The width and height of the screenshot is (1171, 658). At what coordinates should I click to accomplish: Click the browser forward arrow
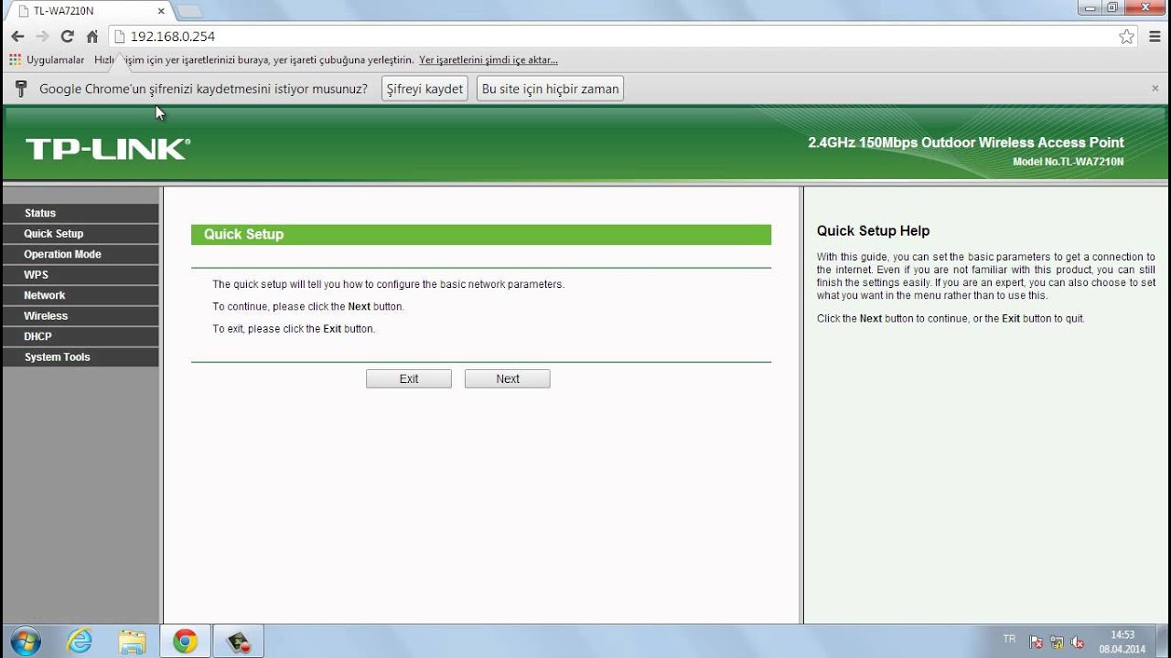42,37
